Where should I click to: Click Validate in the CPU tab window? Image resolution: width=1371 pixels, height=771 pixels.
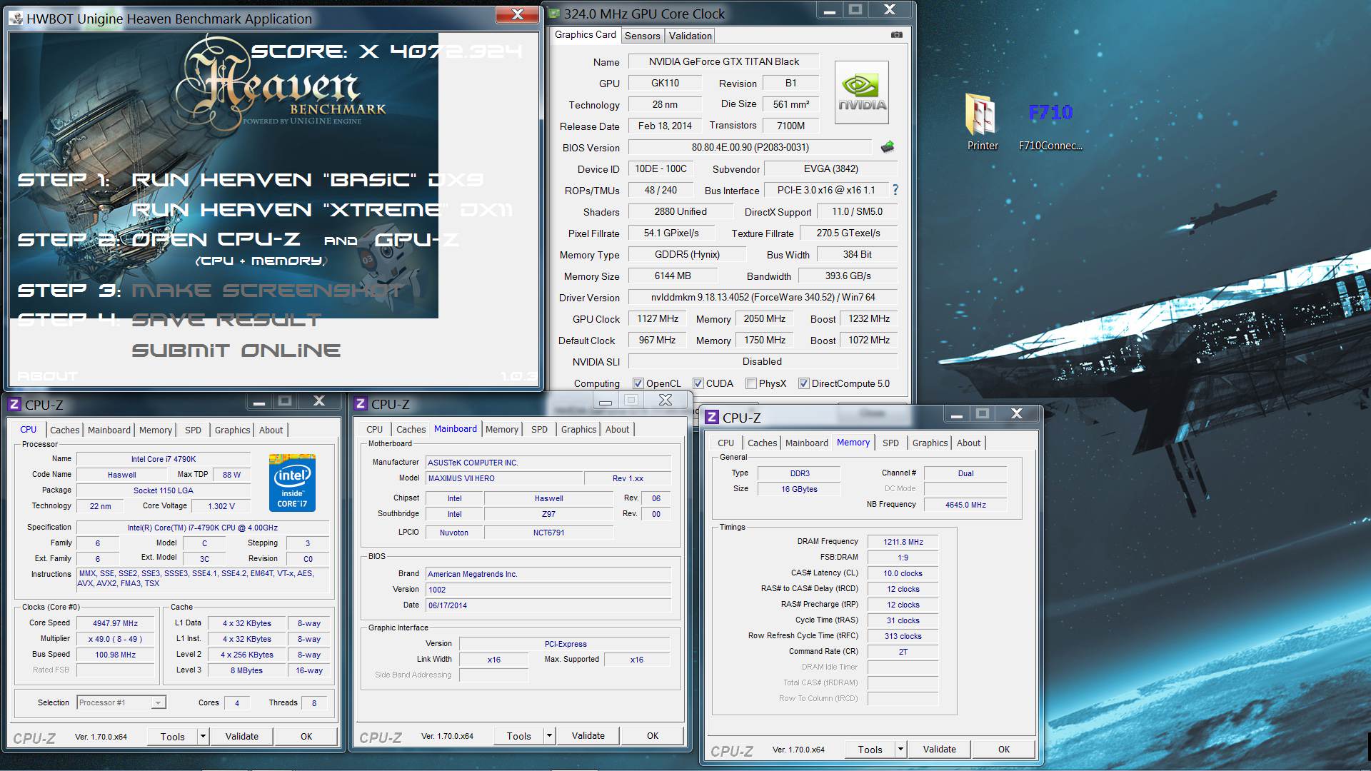point(242,736)
